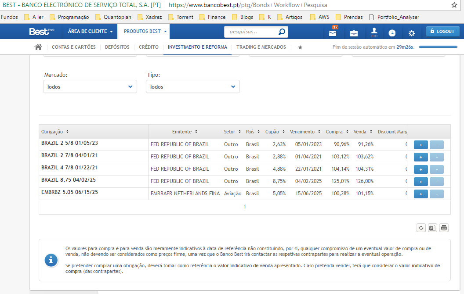The width and height of the screenshot is (464, 294).
Task: Open settings gear icon in header
Action: tap(411, 33)
